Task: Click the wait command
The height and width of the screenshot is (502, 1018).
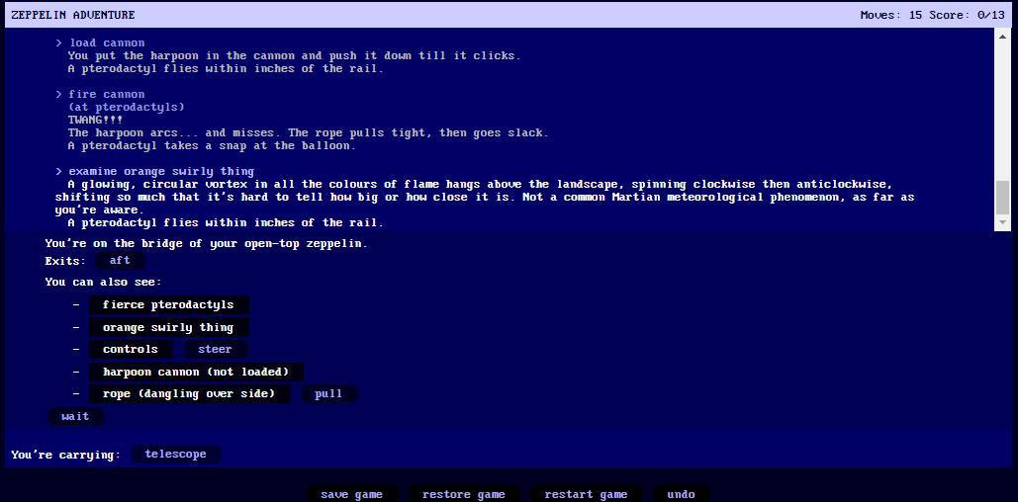Action: pos(75,416)
